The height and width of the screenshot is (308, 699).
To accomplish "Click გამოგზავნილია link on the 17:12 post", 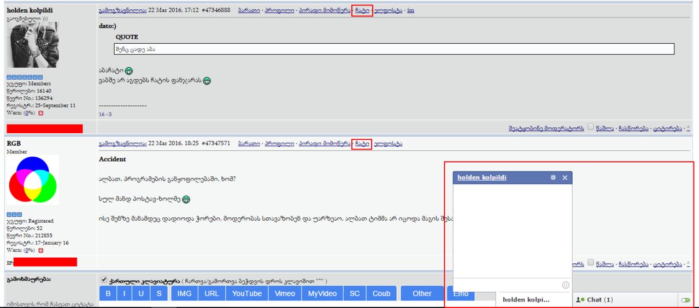I will click(x=122, y=10).
